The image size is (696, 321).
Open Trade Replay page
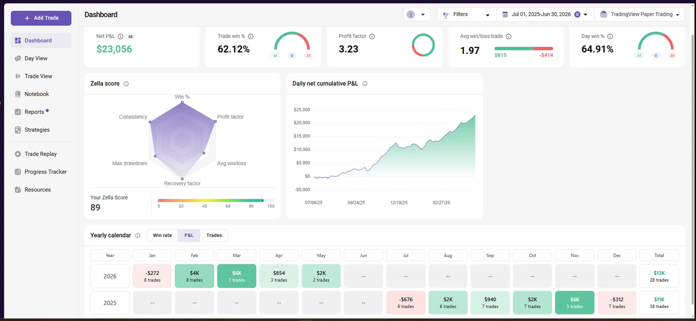(x=41, y=154)
